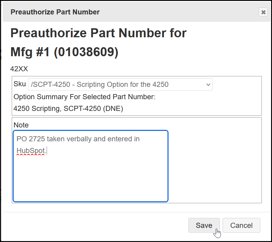Click the 4250 Scripting summary text

click(37, 109)
